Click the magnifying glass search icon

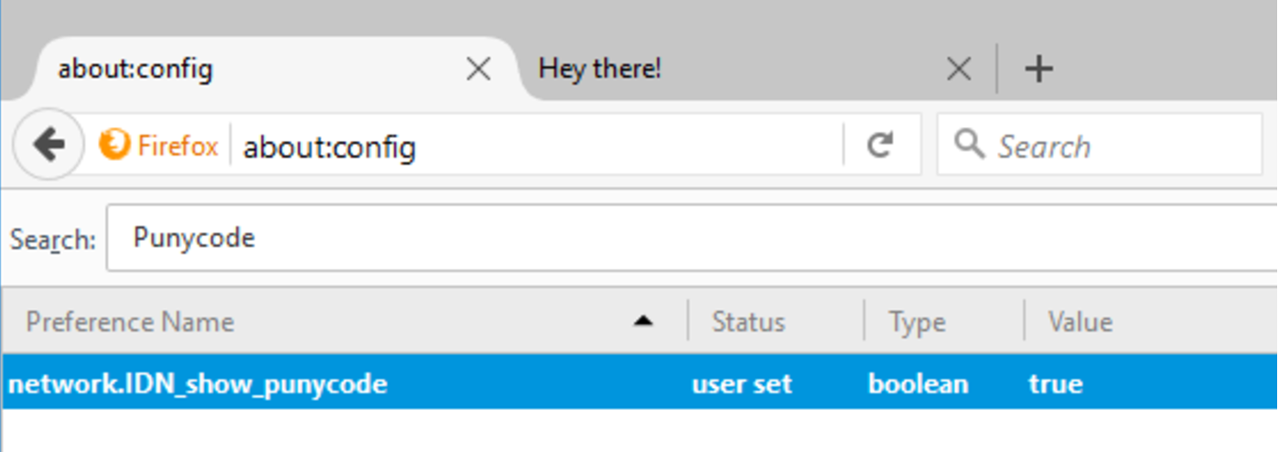click(x=969, y=144)
